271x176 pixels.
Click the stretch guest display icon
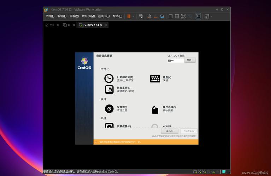[207, 16]
